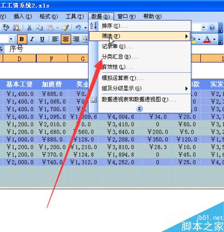The width and height of the screenshot is (224, 232).
Task: Click cell ¥3,410.0
Action: pos(121,124)
